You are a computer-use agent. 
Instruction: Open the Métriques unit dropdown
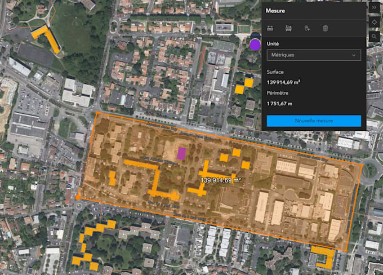[x=314, y=55]
